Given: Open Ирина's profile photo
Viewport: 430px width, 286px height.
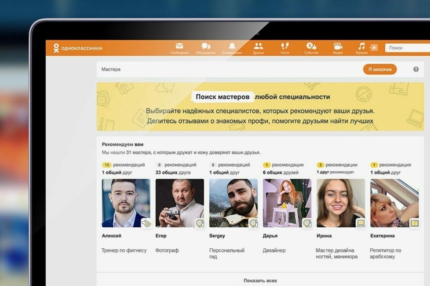Looking at the screenshot, I should 341,203.
